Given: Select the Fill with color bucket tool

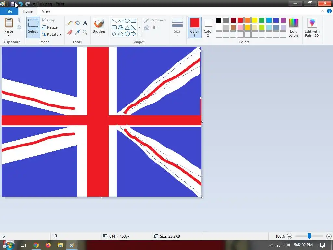Looking at the screenshot, I should [77, 23].
